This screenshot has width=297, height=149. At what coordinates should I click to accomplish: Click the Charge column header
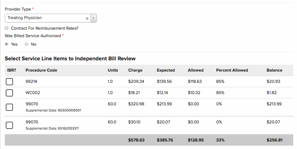(x=135, y=70)
